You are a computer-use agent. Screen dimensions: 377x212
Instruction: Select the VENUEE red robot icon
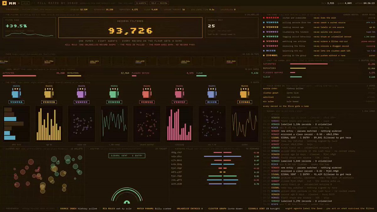[x=147, y=93]
